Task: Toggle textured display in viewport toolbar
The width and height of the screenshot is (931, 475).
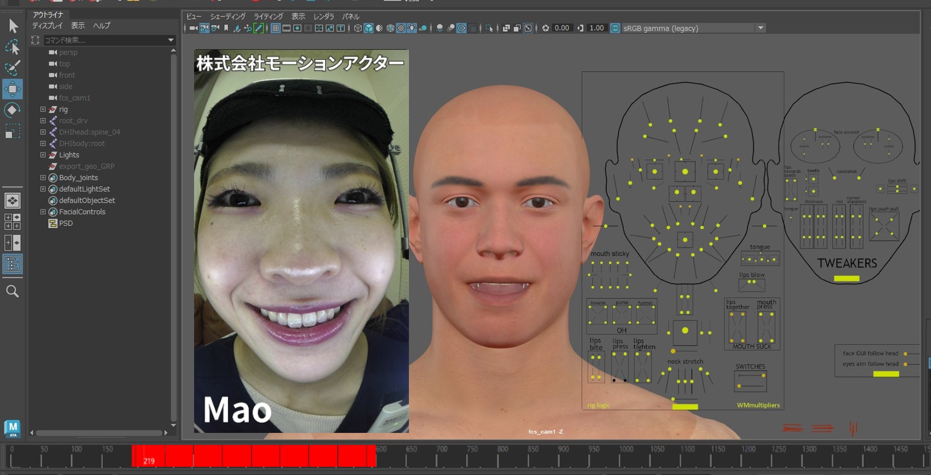Action: [x=401, y=28]
